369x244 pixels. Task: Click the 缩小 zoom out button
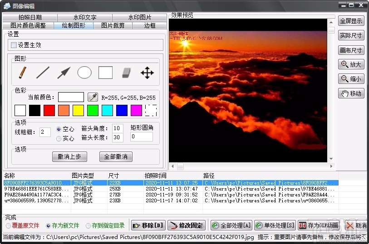[x=351, y=79]
